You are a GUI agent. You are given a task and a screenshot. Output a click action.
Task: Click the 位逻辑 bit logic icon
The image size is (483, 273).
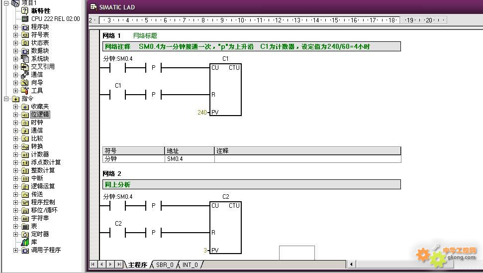click(x=25, y=115)
